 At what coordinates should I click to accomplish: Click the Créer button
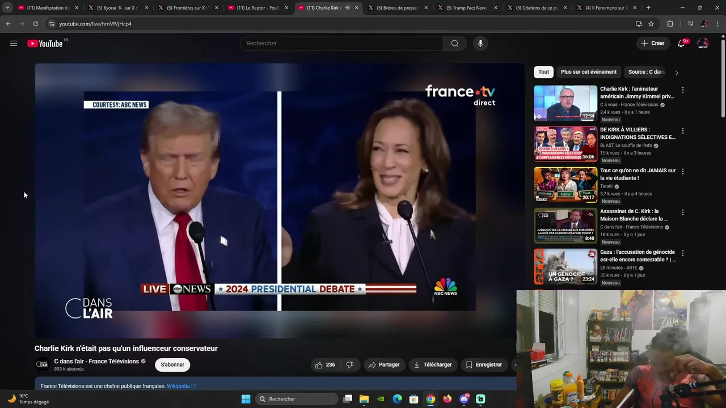point(652,43)
